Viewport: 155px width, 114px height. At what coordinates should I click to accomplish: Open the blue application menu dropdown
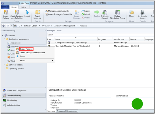(5, 7)
